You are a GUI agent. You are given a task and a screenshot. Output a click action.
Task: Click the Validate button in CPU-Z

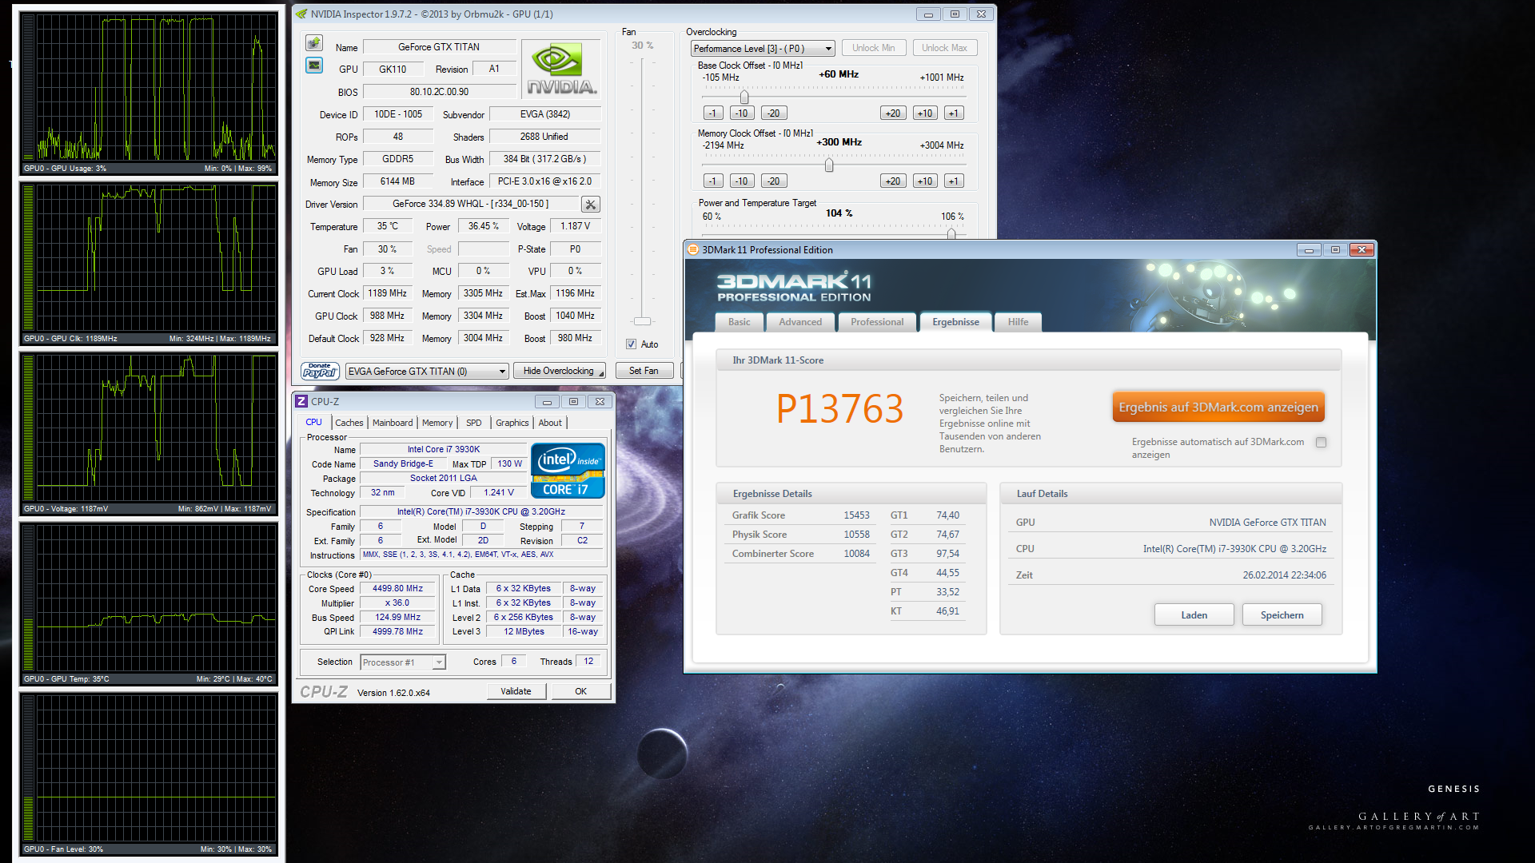[516, 691]
